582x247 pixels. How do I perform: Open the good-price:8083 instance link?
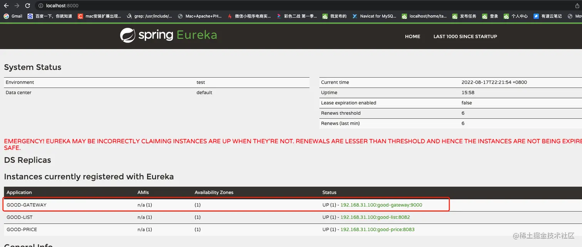click(377, 229)
